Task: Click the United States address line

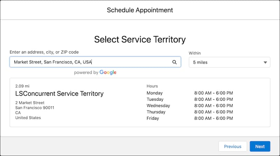Action: (x=28, y=118)
